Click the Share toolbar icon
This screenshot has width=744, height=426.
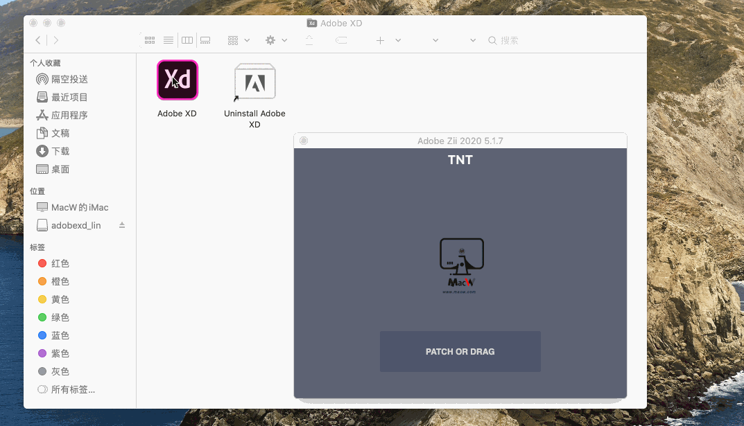coord(309,40)
